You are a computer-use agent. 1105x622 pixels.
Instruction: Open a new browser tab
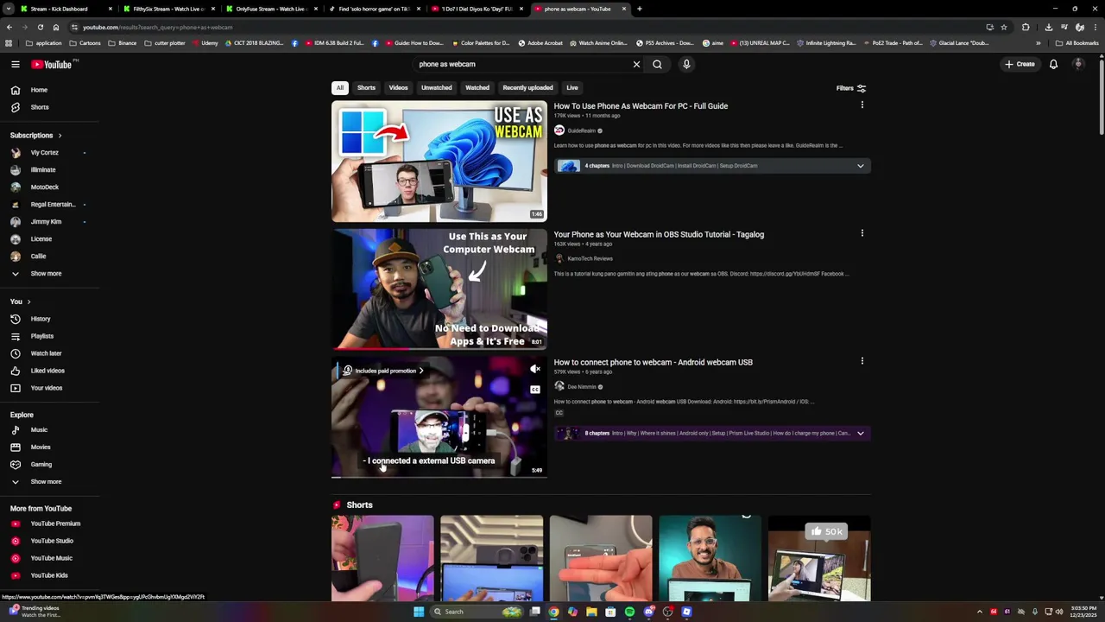(639, 9)
